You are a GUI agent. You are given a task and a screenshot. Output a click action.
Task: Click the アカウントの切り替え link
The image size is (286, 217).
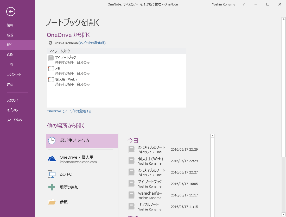coord(92,43)
